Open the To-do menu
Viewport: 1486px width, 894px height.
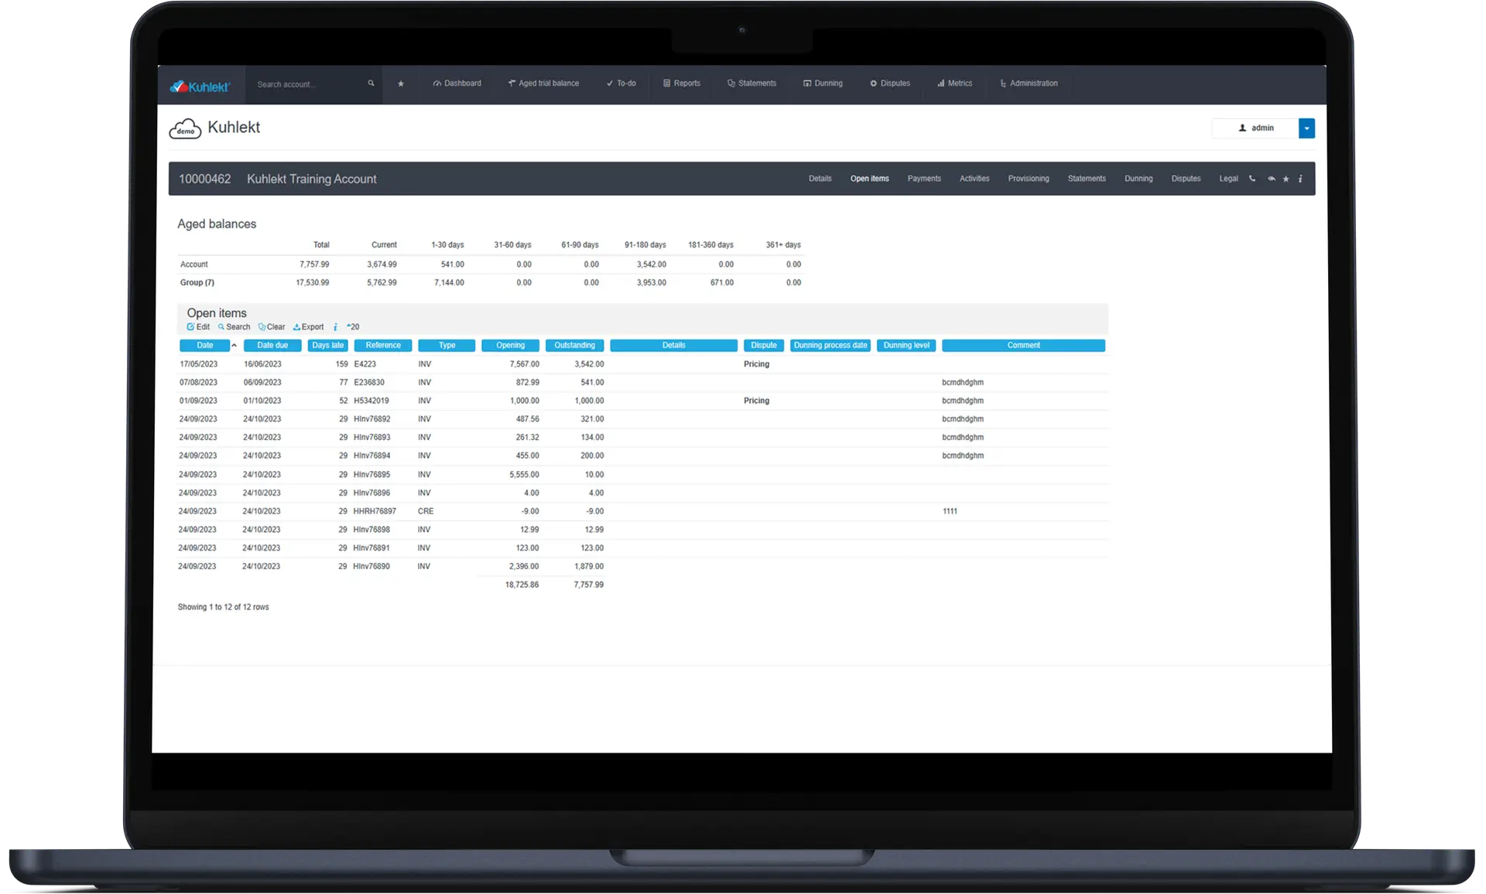(621, 84)
